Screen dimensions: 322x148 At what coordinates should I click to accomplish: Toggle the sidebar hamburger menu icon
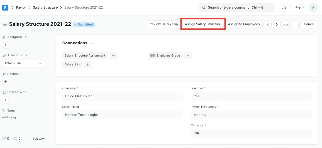pos(4,24)
